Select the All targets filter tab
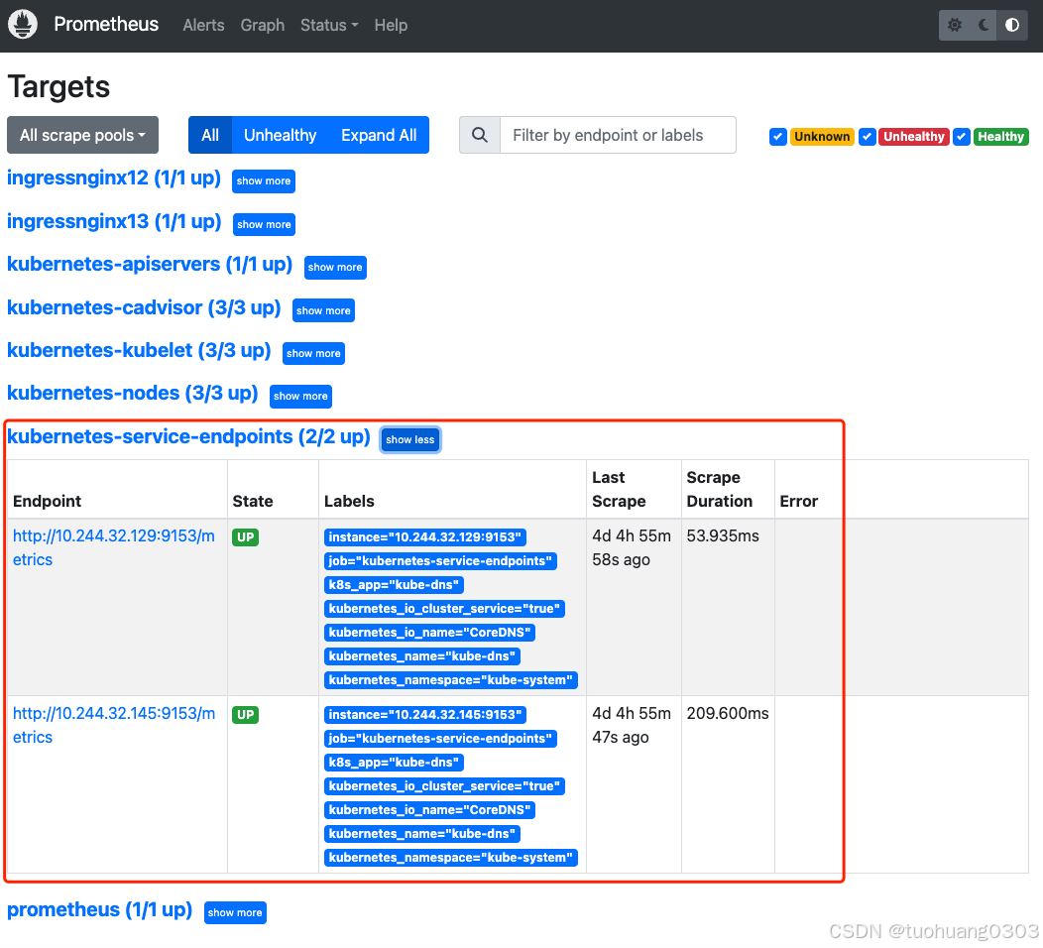 click(x=210, y=135)
